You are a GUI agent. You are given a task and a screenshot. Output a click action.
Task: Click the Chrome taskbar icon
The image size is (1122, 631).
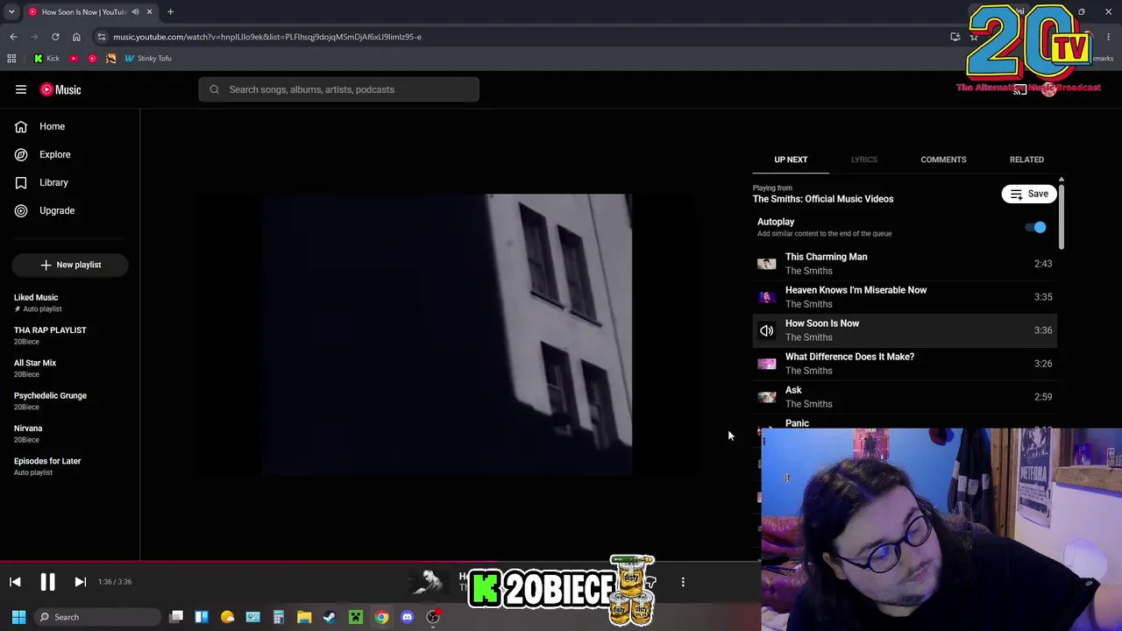(x=381, y=617)
